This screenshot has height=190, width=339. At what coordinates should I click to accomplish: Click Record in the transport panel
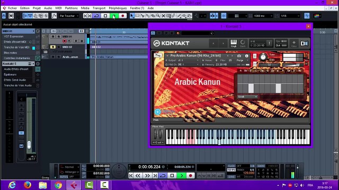coord(190,176)
